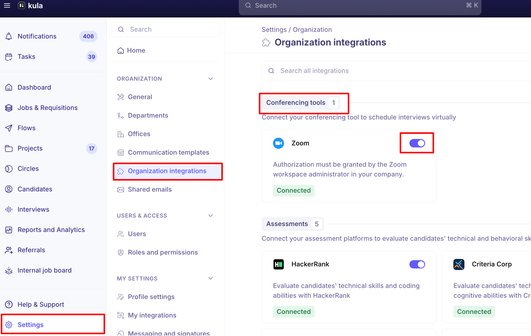531x336 pixels.
Task: Click the settings sidebar Search field
Action: coord(166,29)
